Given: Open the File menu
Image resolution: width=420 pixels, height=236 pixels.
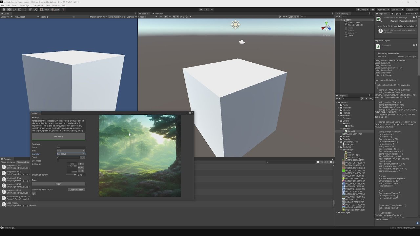Looking at the screenshot, I should pyautogui.click(x=3, y=5).
